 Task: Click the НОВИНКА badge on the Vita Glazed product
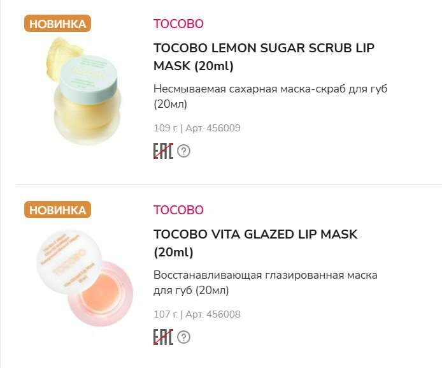point(57,210)
